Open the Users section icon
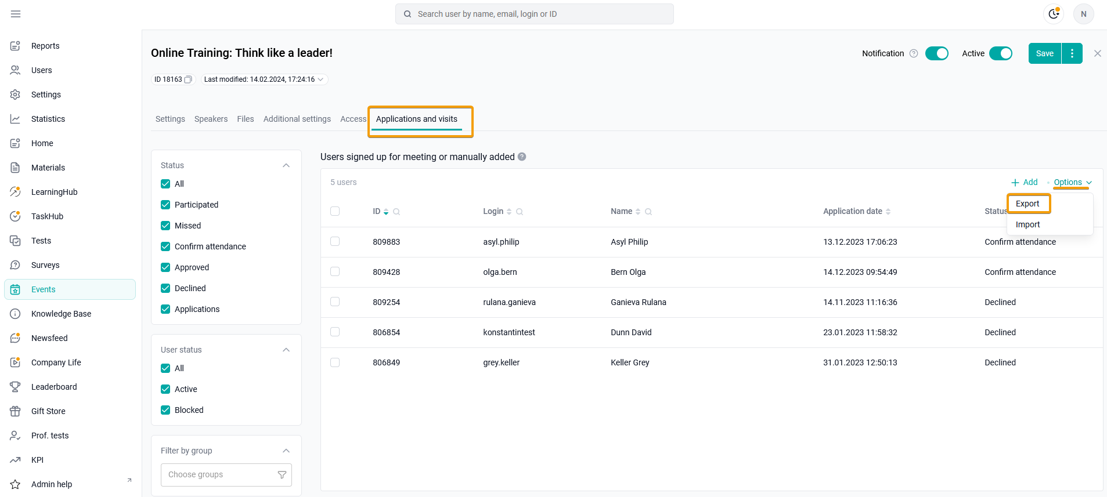This screenshot has width=1107, height=497. [x=15, y=70]
